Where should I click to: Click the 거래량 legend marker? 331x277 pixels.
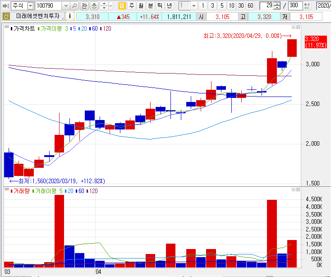pos(11,191)
